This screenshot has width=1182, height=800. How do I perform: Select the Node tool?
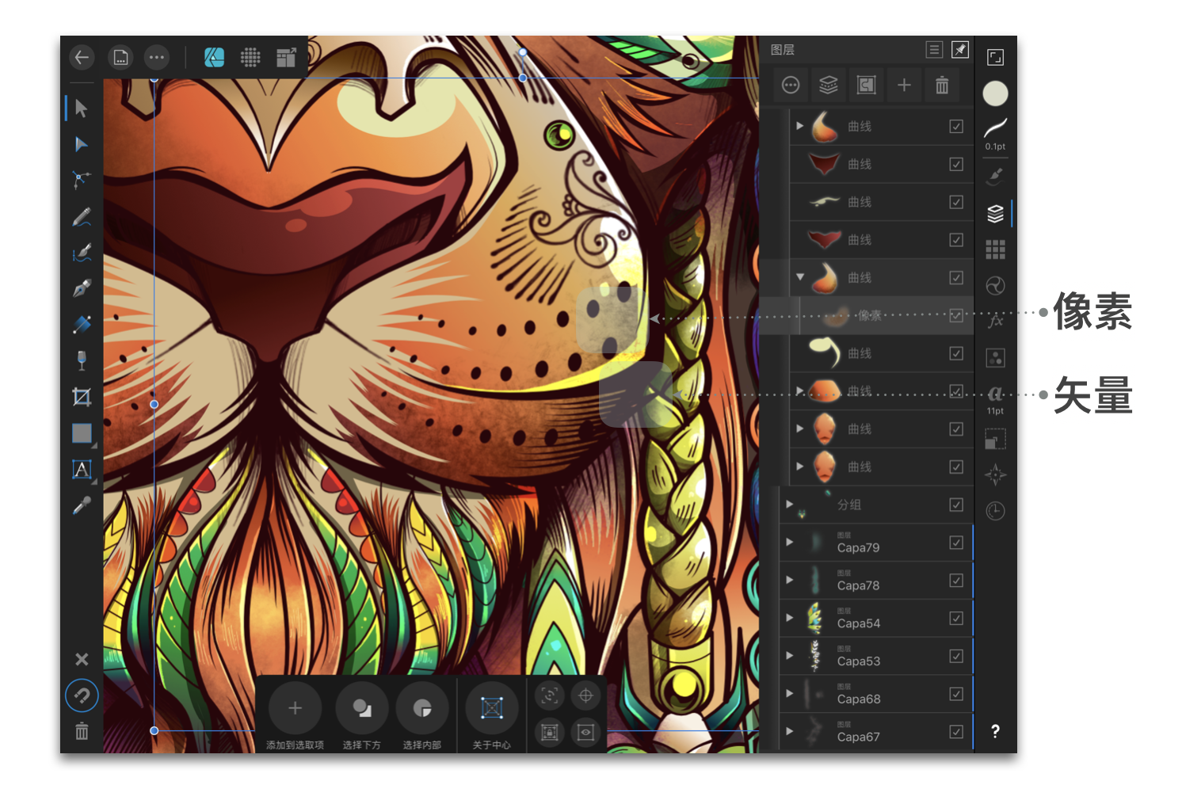[82, 144]
